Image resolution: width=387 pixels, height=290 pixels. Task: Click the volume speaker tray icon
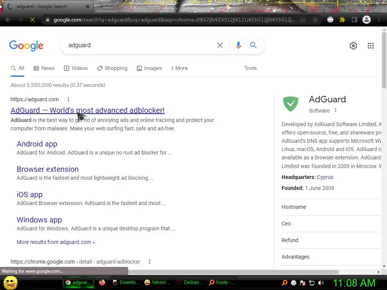(x=321, y=283)
